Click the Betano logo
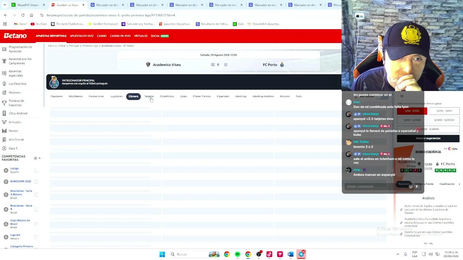 (15, 36)
